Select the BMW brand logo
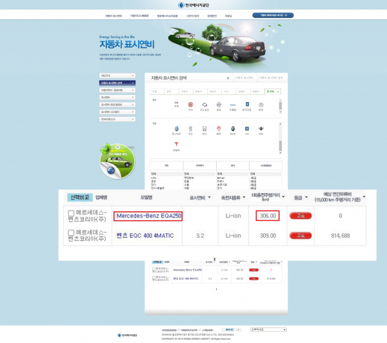The width and height of the screenshot is (387, 343). coord(233,129)
